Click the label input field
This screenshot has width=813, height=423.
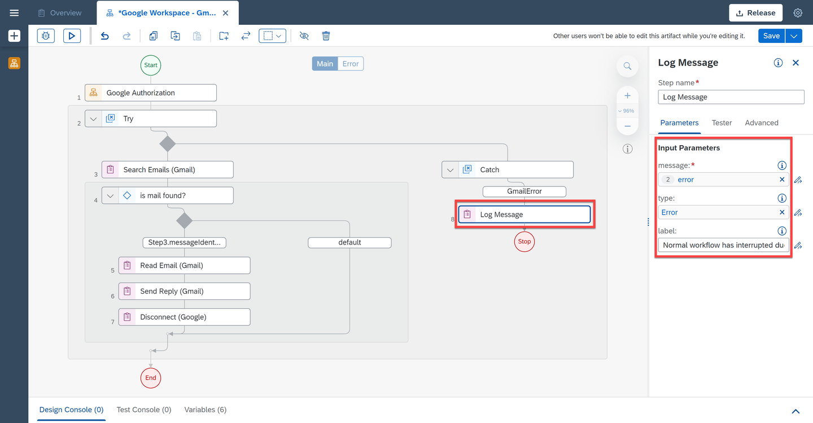pos(724,245)
